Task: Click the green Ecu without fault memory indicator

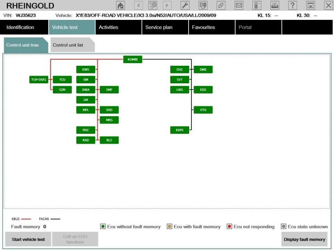Action: (103, 227)
